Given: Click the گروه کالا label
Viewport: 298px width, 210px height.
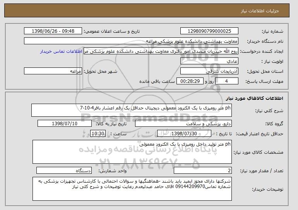Looking at the screenshot, I should point(274,124).
